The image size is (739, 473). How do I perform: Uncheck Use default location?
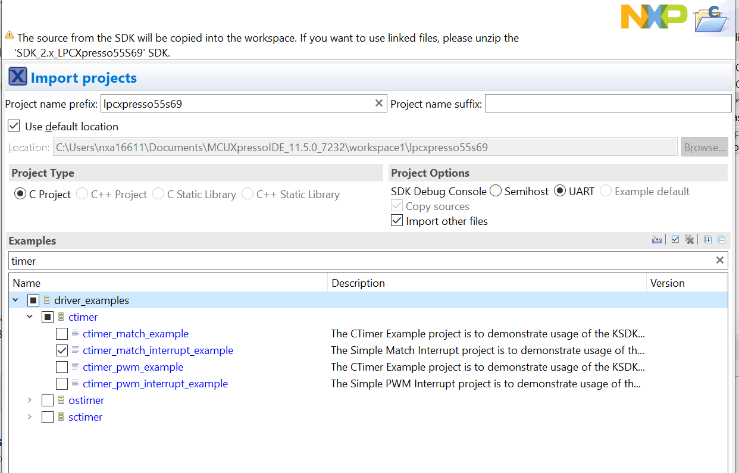pos(14,126)
